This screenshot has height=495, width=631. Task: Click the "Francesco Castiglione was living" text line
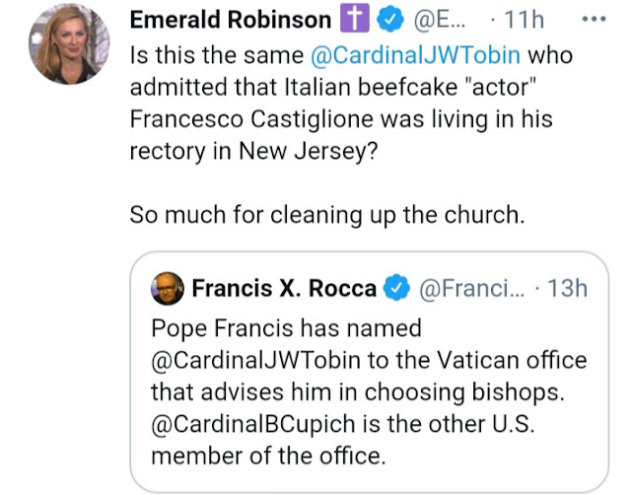pos(342,118)
